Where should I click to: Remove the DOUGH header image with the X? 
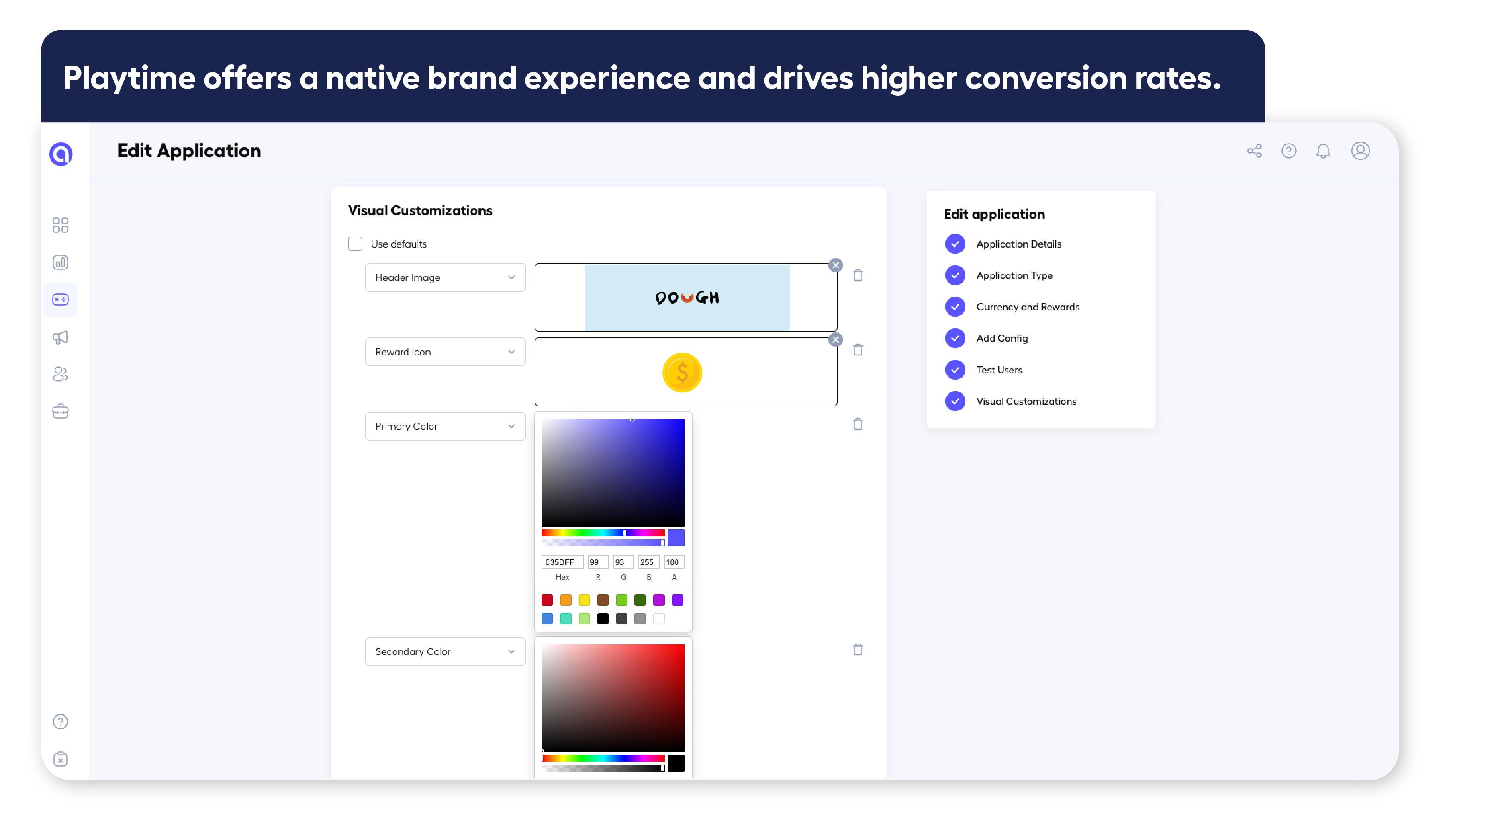click(835, 265)
